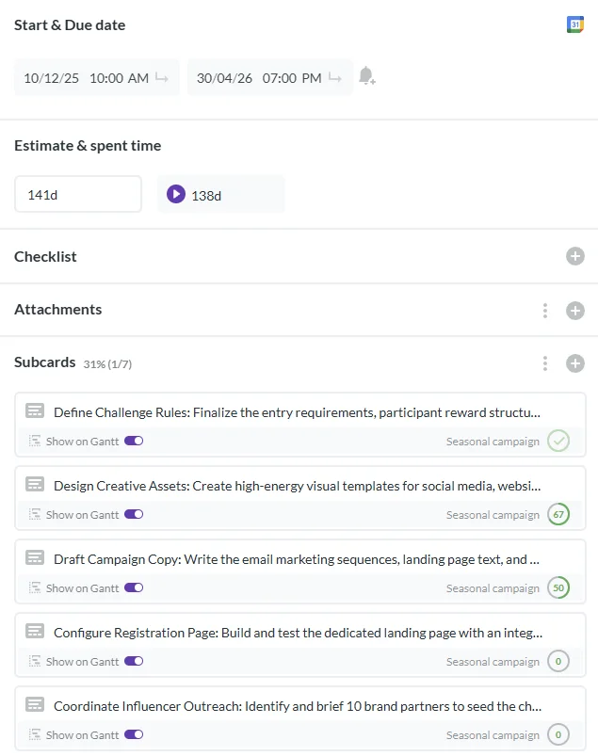
Task: Open the Coordinate Influencer Outreach subcard
Action: click(x=298, y=706)
